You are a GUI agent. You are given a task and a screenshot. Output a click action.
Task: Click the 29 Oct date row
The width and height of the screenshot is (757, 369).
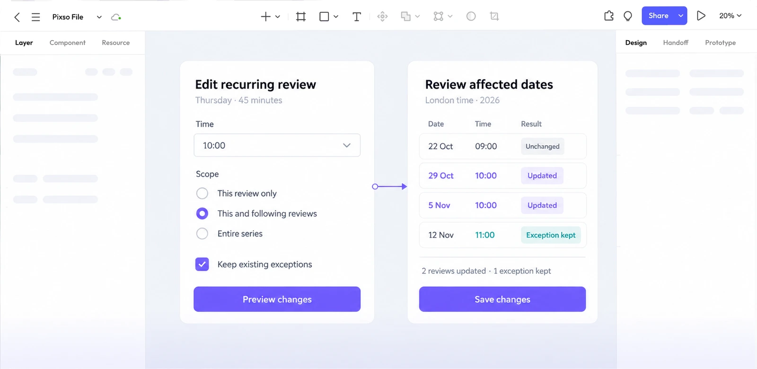coord(502,176)
